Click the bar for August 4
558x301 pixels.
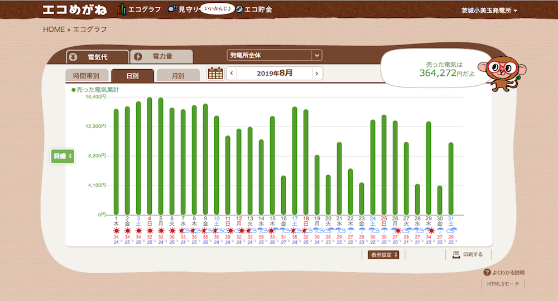pos(150,156)
